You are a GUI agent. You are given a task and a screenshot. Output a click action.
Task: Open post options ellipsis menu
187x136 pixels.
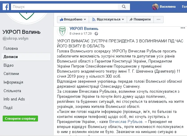[x=183, y=28]
